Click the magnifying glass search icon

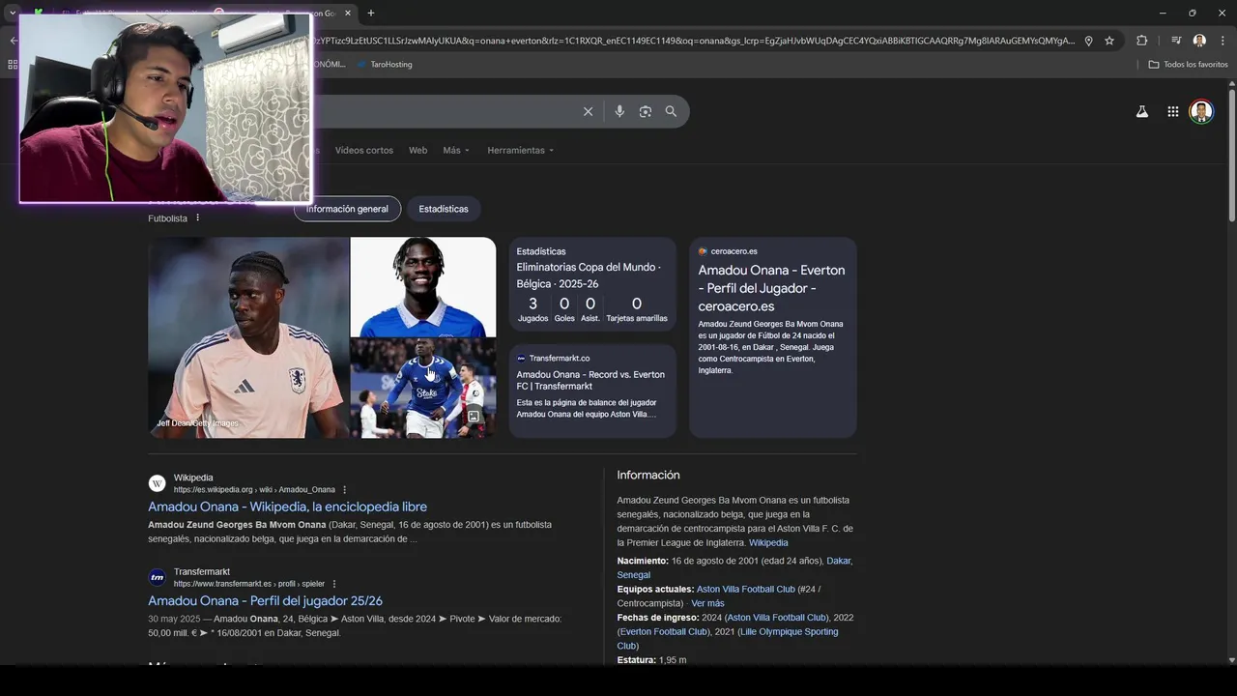(671, 111)
